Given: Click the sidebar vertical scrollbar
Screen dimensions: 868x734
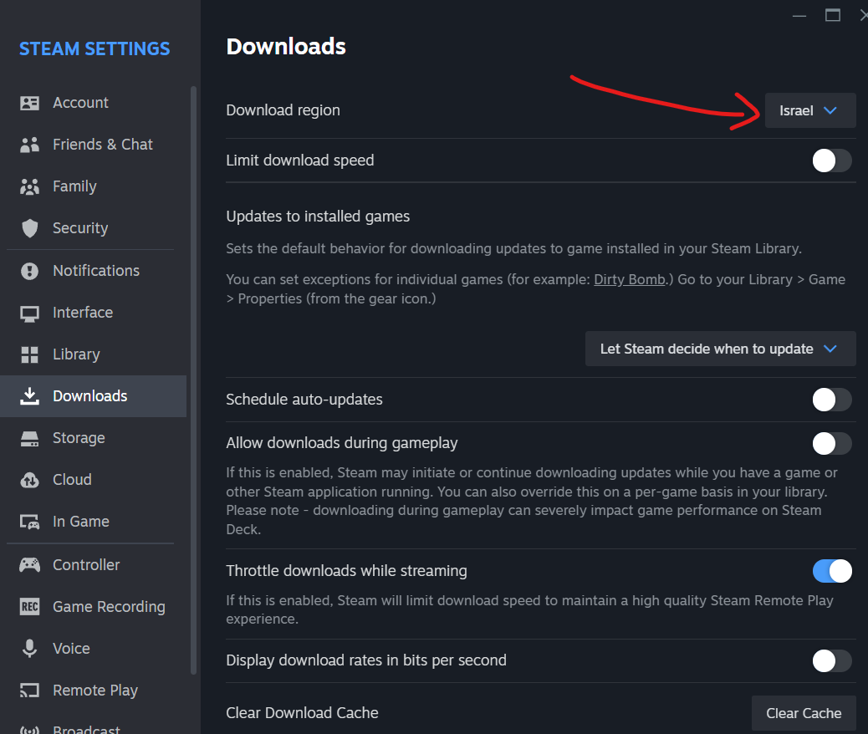Looking at the screenshot, I should click(193, 380).
